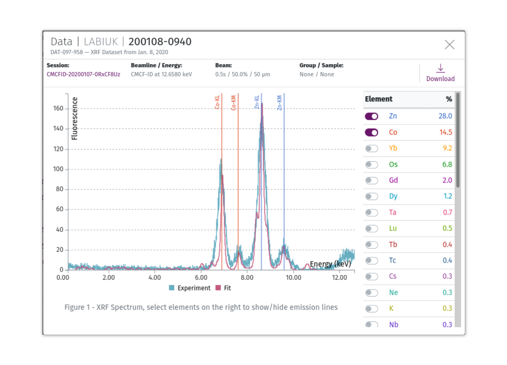Click the Energy (keV) axis label
Screen dimensions: 507x365
coord(331,264)
